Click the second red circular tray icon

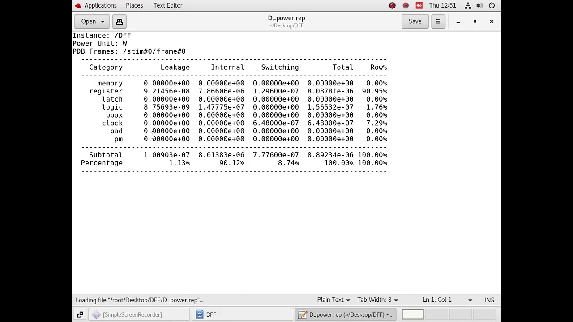coord(406,5)
